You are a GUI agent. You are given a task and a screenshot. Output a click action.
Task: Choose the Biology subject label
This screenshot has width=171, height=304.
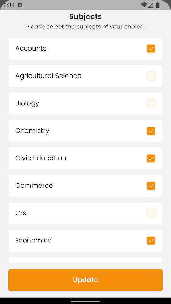click(x=27, y=103)
